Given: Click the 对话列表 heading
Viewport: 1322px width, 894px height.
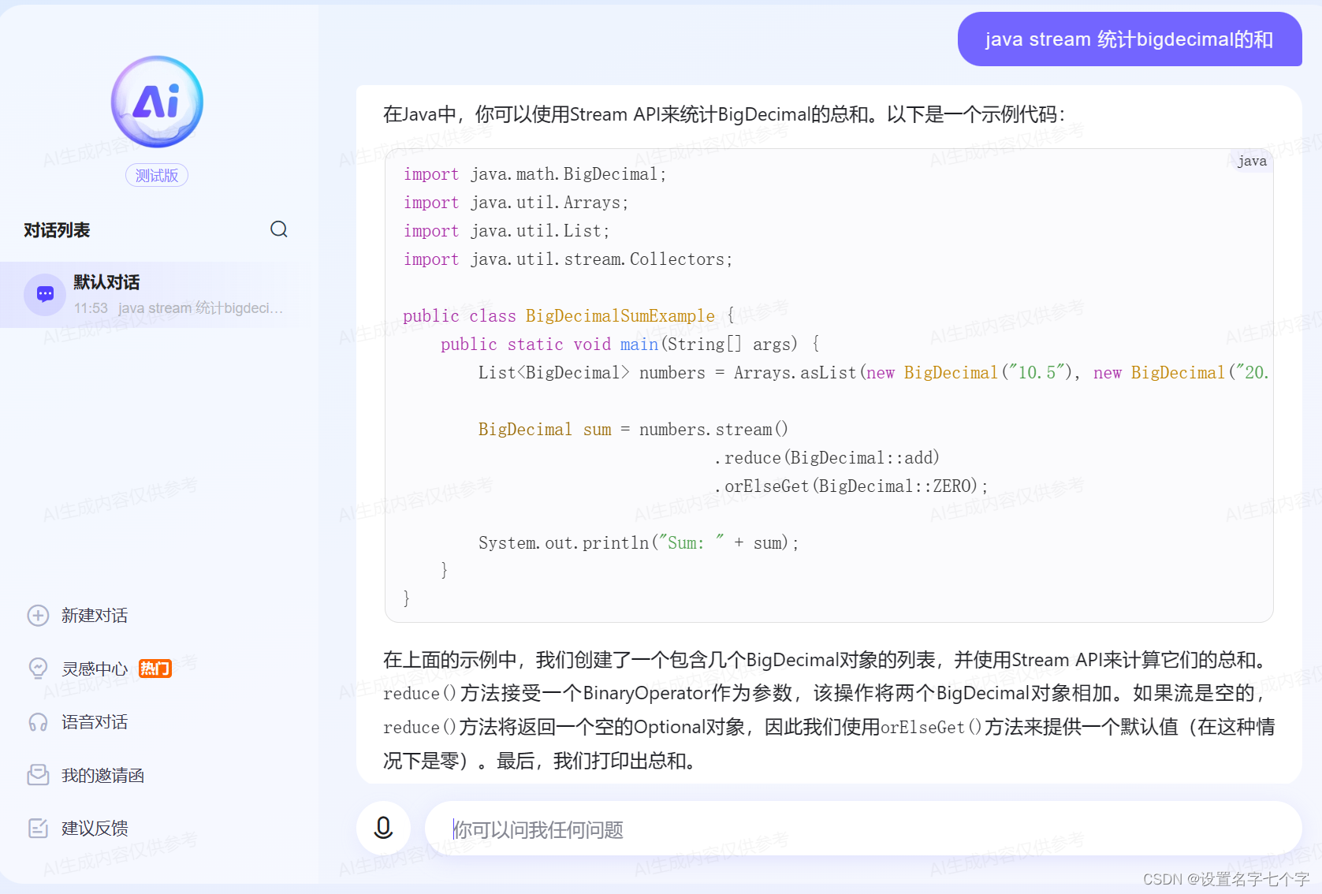Looking at the screenshot, I should click(x=57, y=230).
